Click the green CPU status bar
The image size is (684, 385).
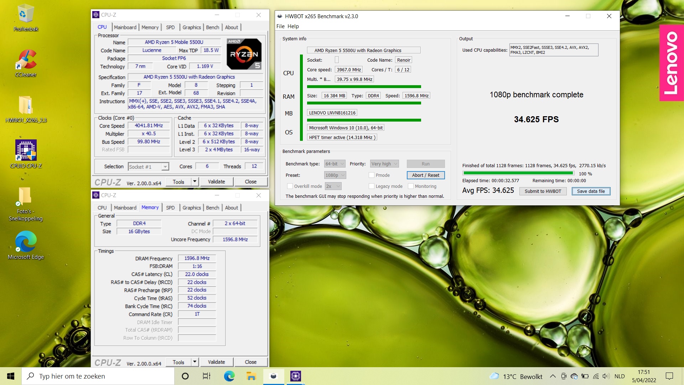364,87
